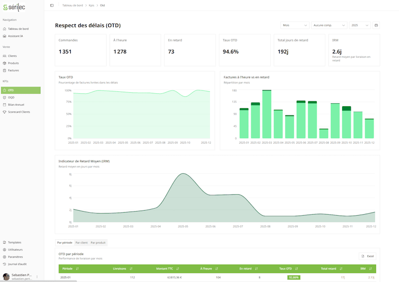Open Scorecard Clients in the sidebar

18,112
